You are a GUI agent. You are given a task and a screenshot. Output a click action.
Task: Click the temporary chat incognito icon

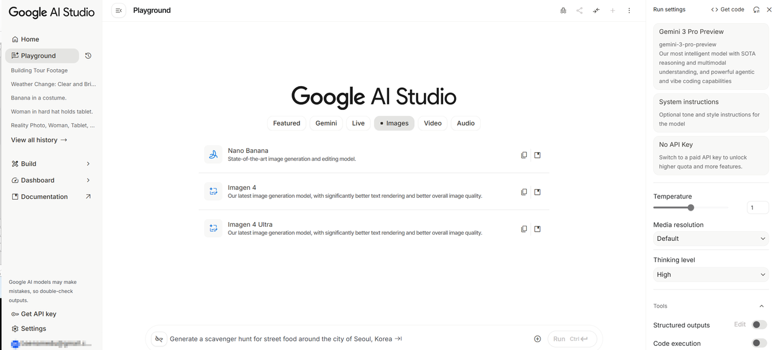pos(563,10)
